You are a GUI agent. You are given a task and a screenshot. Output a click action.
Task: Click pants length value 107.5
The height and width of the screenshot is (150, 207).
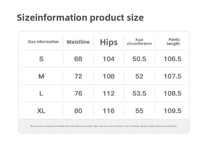pos(173,76)
